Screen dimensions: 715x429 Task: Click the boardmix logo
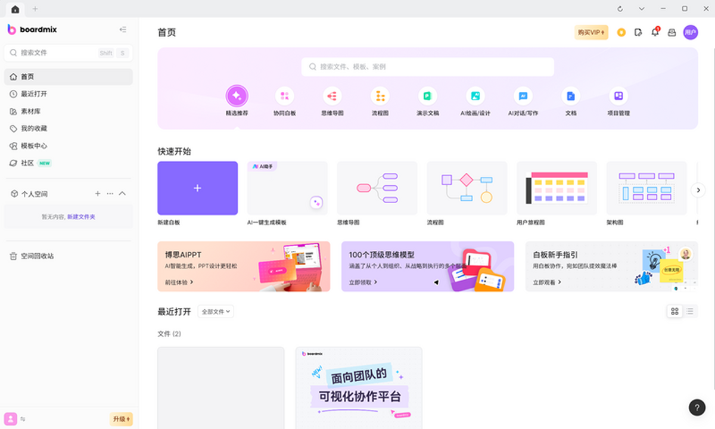point(32,29)
